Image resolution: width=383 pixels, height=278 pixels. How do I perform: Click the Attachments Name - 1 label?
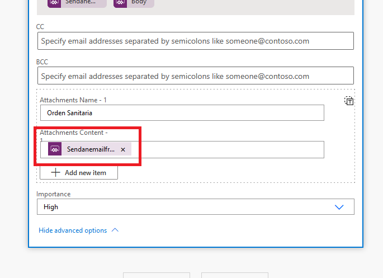click(x=73, y=100)
